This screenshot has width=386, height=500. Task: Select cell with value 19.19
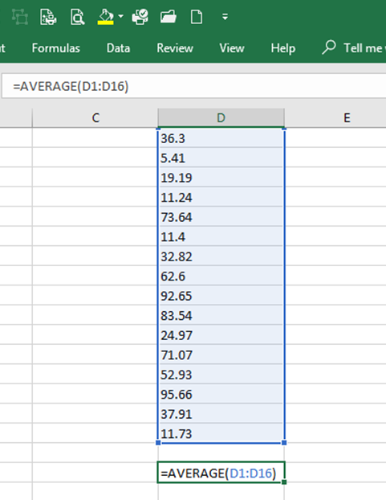221,178
